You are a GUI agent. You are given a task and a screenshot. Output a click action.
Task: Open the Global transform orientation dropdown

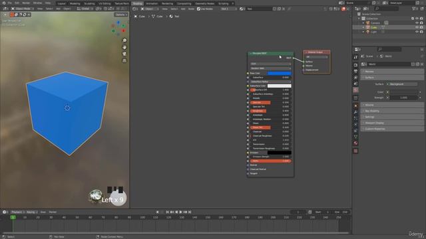pyautogui.click(x=85, y=9)
